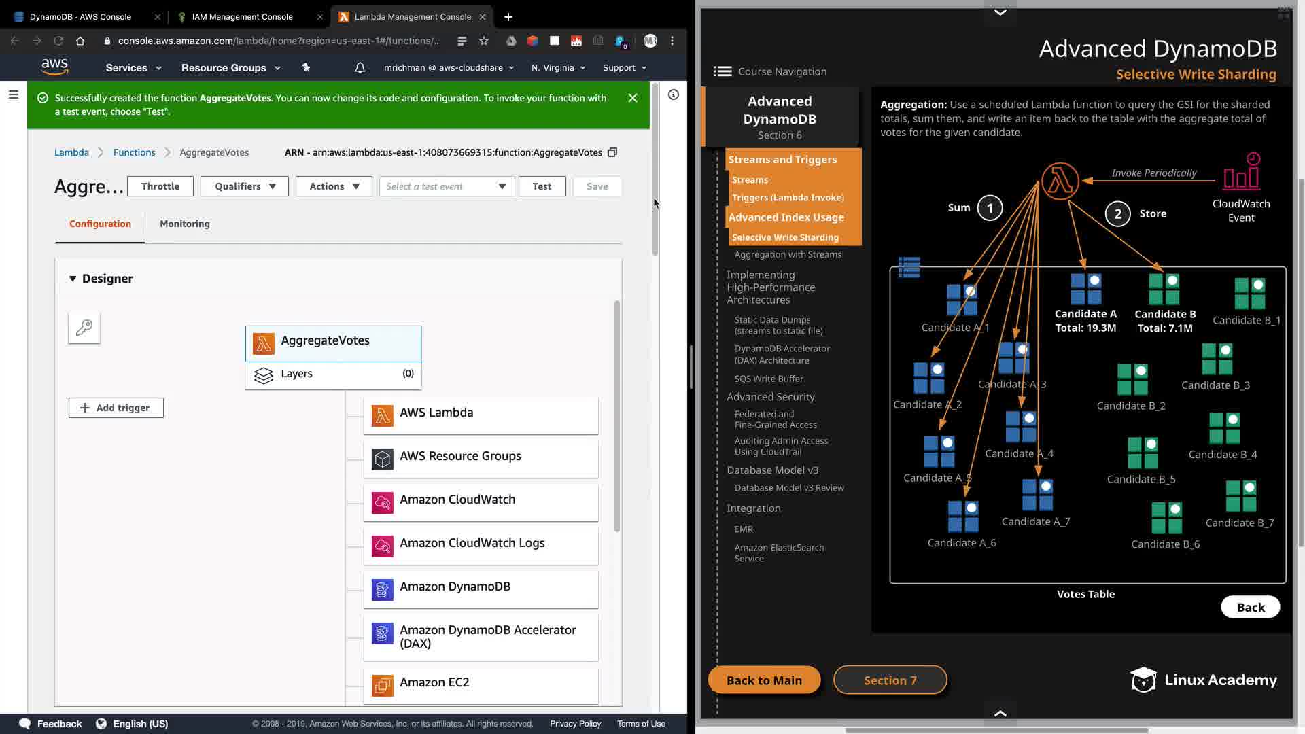Click the Section 7 button
1305x734 pixels.
(890, 680)
